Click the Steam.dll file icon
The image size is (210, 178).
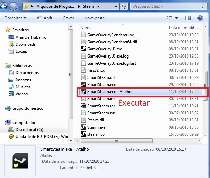[83, 120]
